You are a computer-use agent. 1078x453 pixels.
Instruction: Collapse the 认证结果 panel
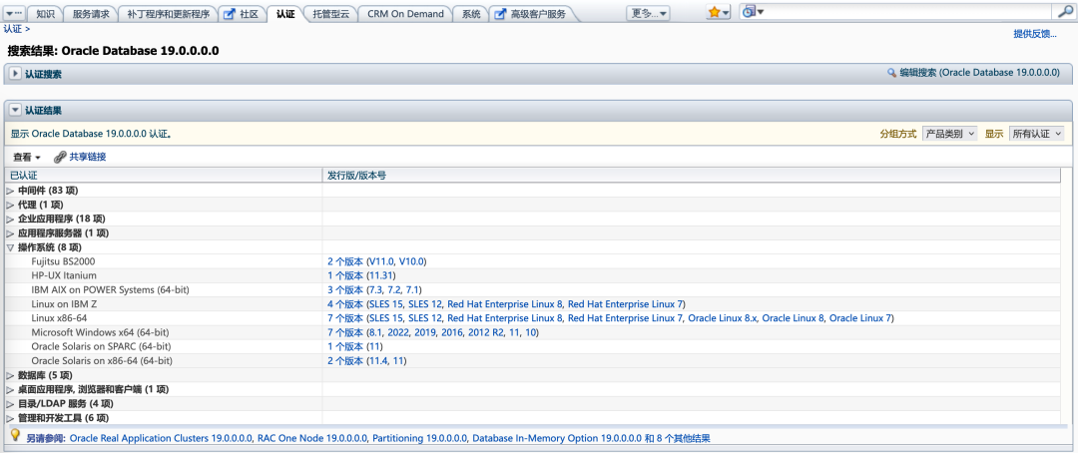(x=15, y=110)
